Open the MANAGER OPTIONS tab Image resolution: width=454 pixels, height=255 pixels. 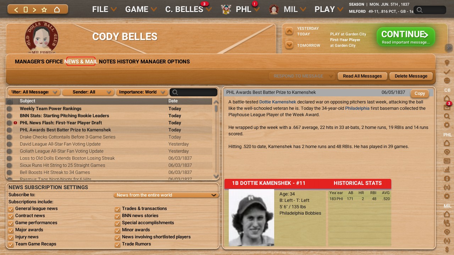165,62
